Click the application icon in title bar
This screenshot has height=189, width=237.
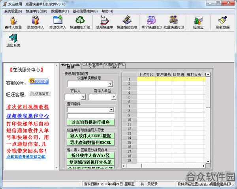tap(5, 4)
